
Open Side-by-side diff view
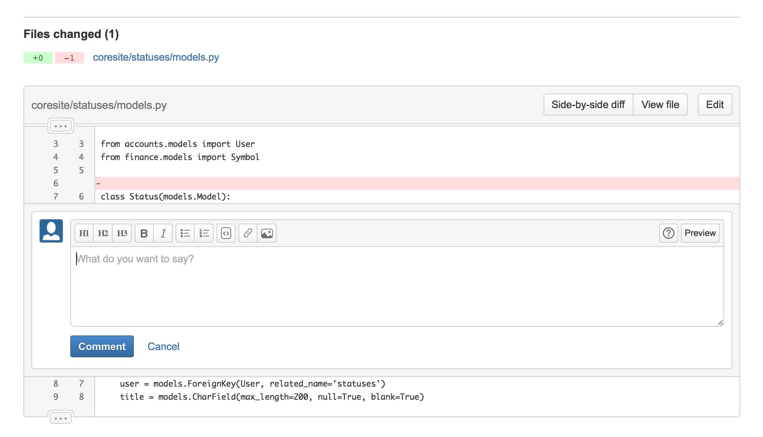coord(589,104)
